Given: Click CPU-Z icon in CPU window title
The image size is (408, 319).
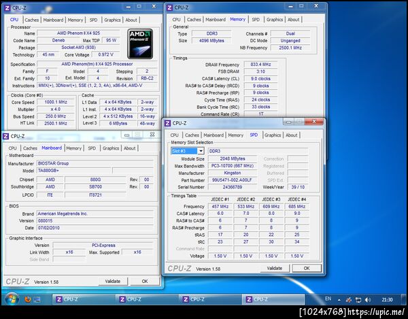Looking at the screenshot, I should [x=7, y=7].
